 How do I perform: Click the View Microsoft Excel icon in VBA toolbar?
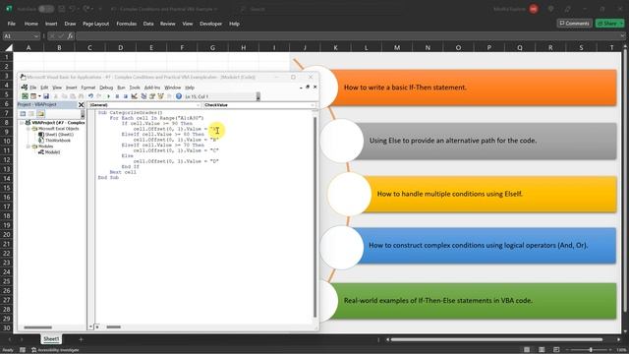tap(25, 96)
